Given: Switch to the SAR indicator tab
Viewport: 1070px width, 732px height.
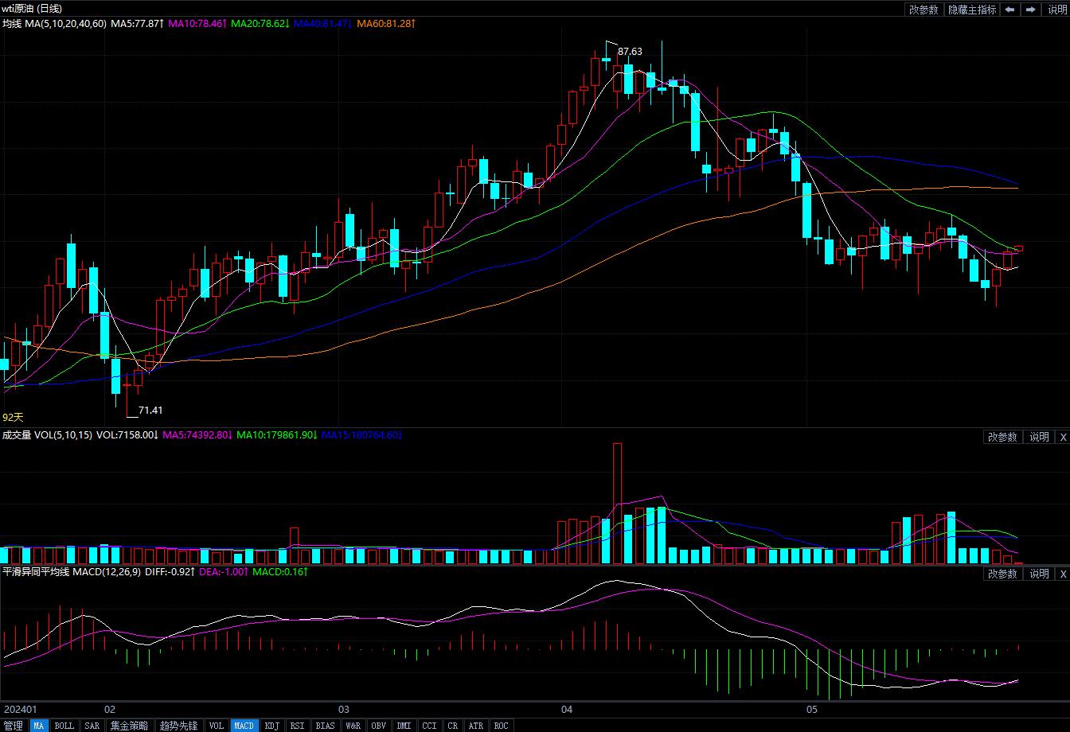Looking at the screenshot, I should [92, 726].
